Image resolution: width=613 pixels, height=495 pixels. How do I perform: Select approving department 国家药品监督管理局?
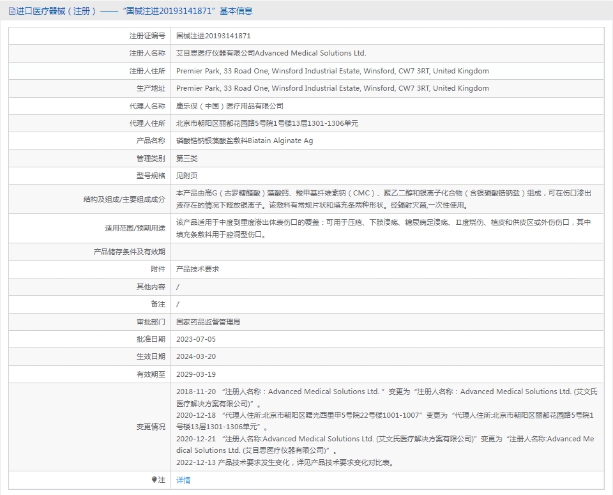point(208,322)
